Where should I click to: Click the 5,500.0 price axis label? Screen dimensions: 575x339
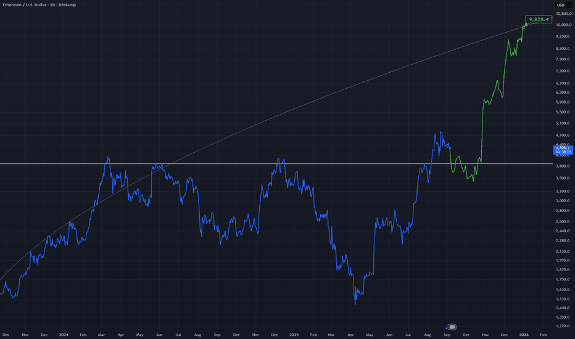tap(563, 112)
